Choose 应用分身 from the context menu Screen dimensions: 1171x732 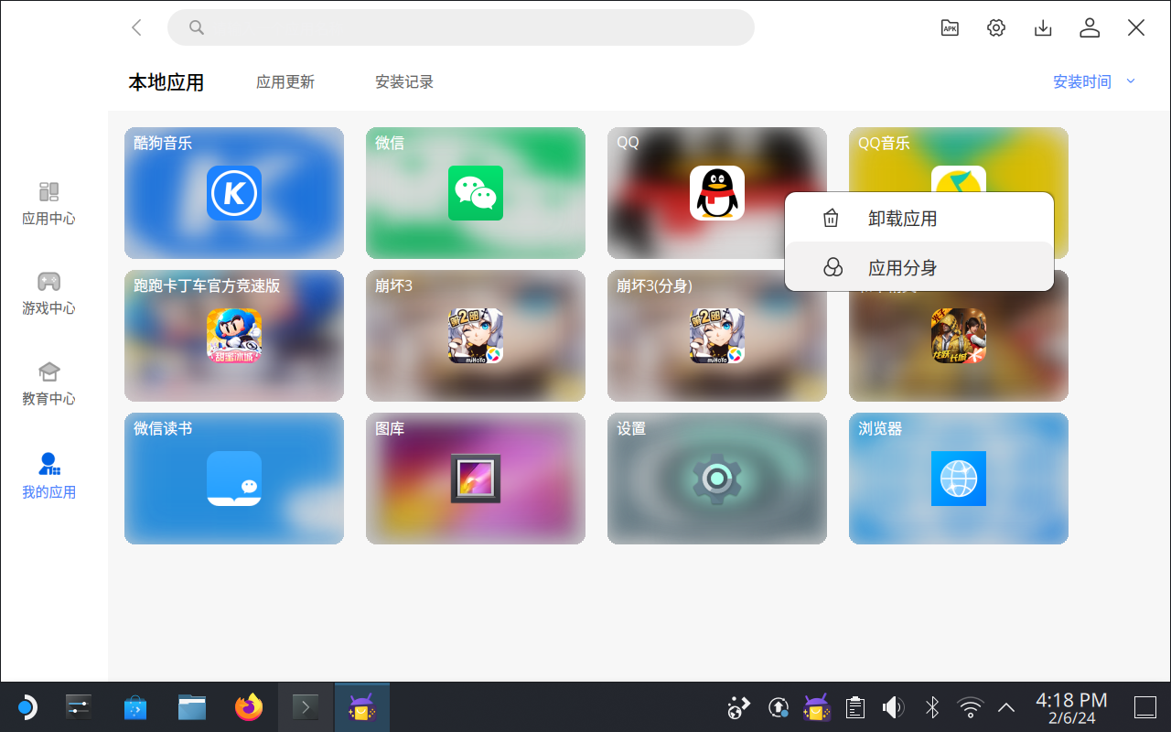point(919,267)
